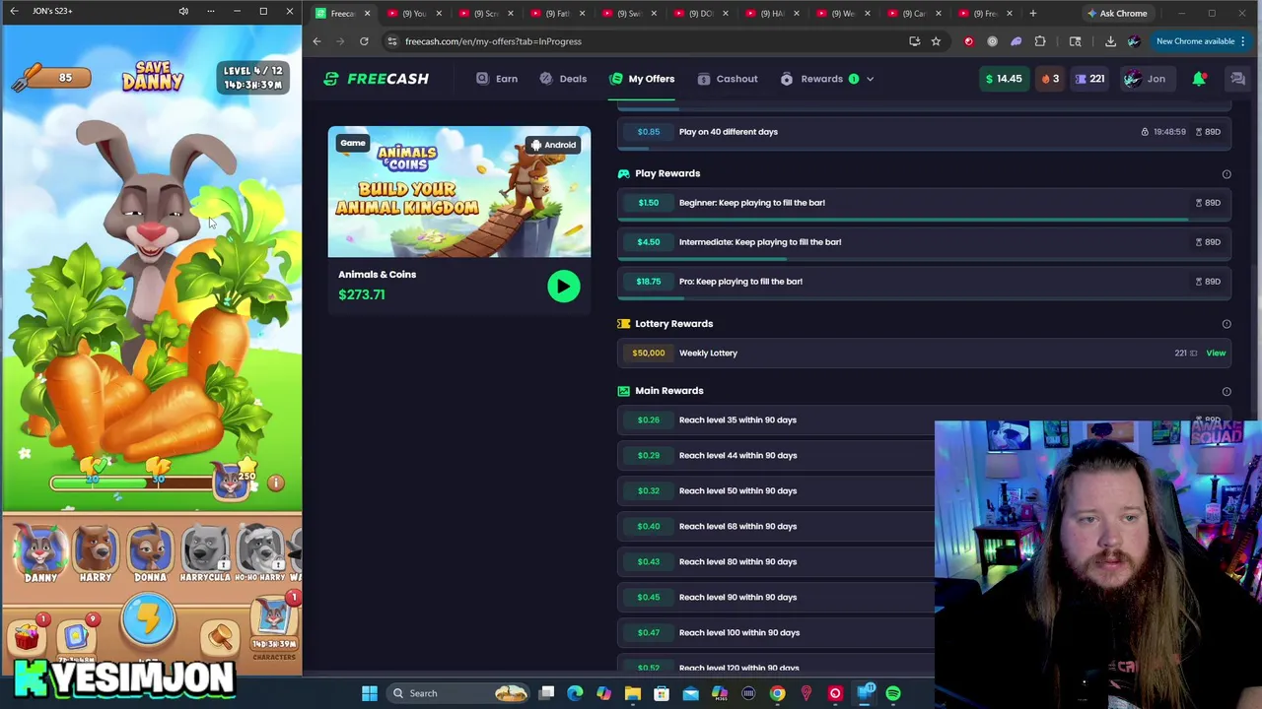Select the Intermediate play reward row
This screenshot has height=709, width=1262.
925,242
